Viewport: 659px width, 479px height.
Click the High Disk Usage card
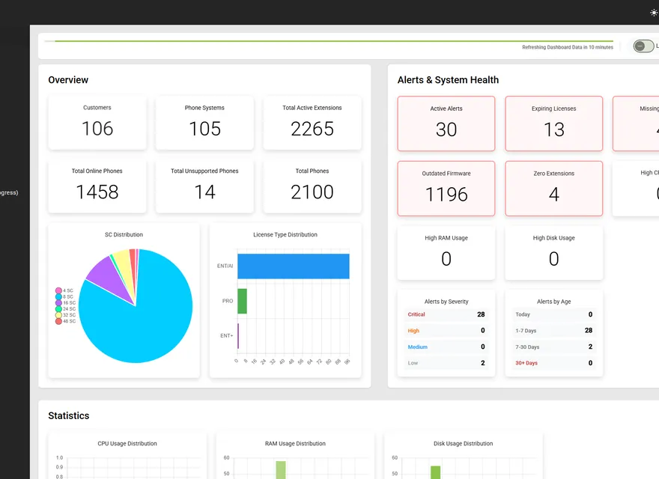(554, 253)
